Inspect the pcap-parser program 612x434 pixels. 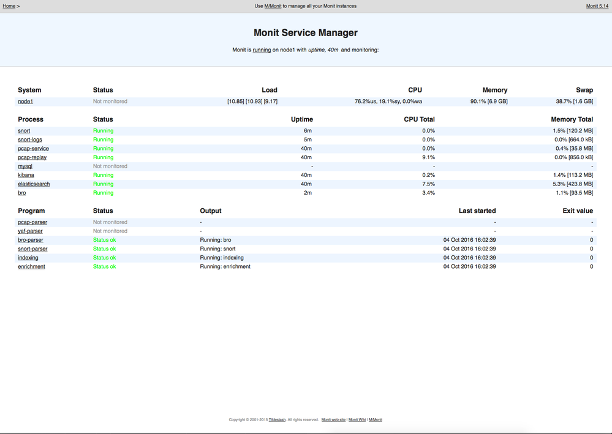pos(32,222)
